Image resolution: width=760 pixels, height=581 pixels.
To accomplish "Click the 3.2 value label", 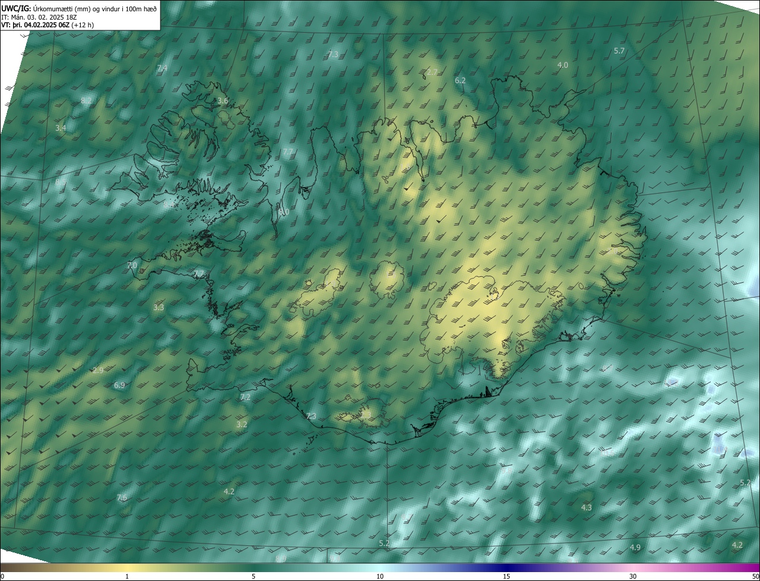I will [x=242, y=424].
